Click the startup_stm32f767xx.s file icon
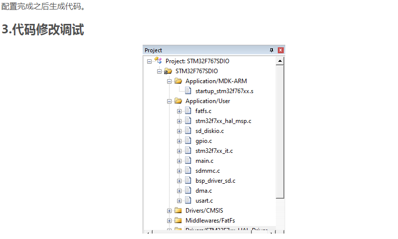 coord(188,91)
